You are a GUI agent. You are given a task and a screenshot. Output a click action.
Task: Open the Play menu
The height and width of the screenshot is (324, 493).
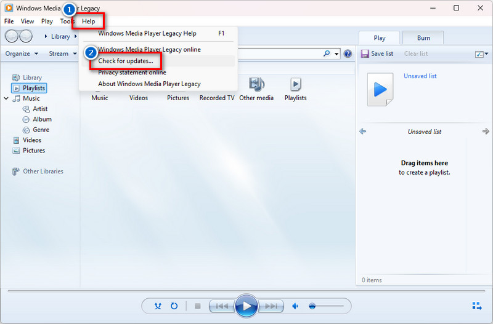pos(47,22)
